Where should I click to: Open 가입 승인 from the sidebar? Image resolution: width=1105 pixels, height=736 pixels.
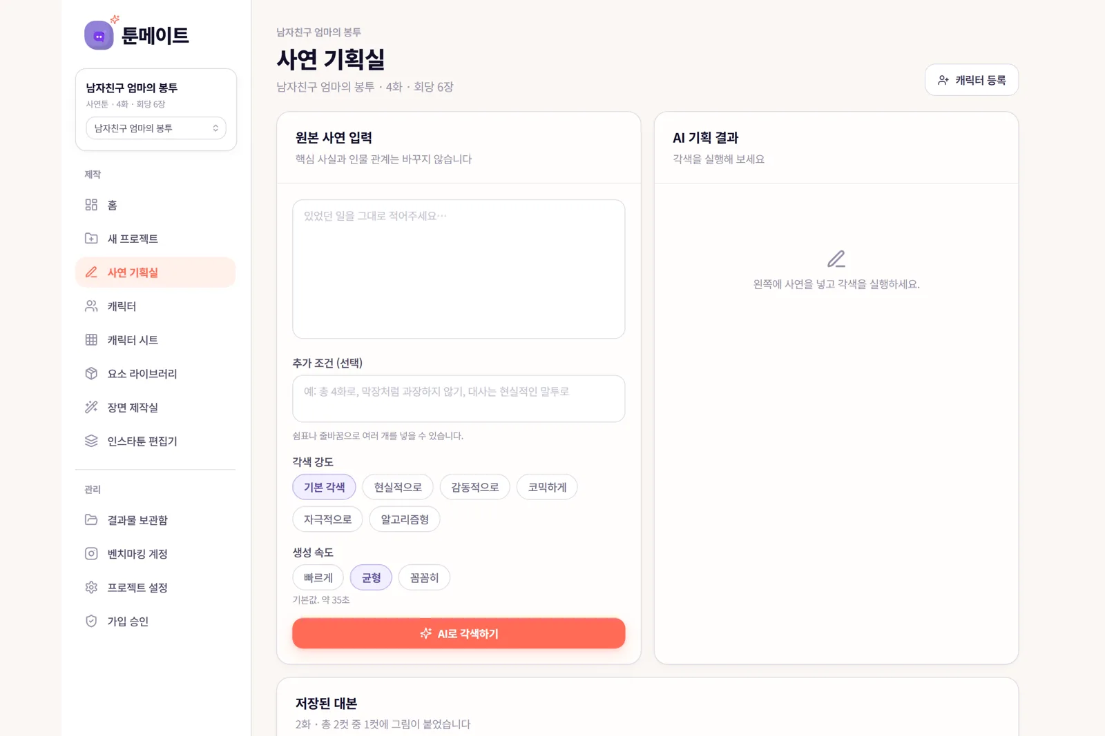pos(155,621)
